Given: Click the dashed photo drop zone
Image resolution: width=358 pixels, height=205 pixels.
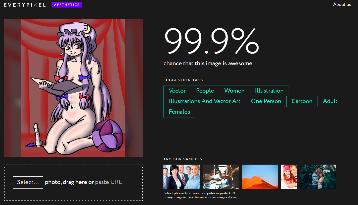Looking at the screenshot, I should [x=73, y=183].
